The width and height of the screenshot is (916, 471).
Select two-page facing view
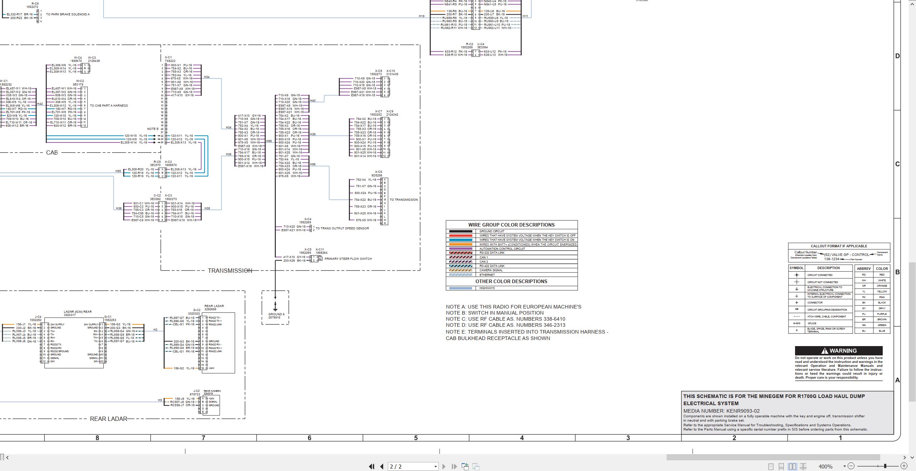pos(792,466)
